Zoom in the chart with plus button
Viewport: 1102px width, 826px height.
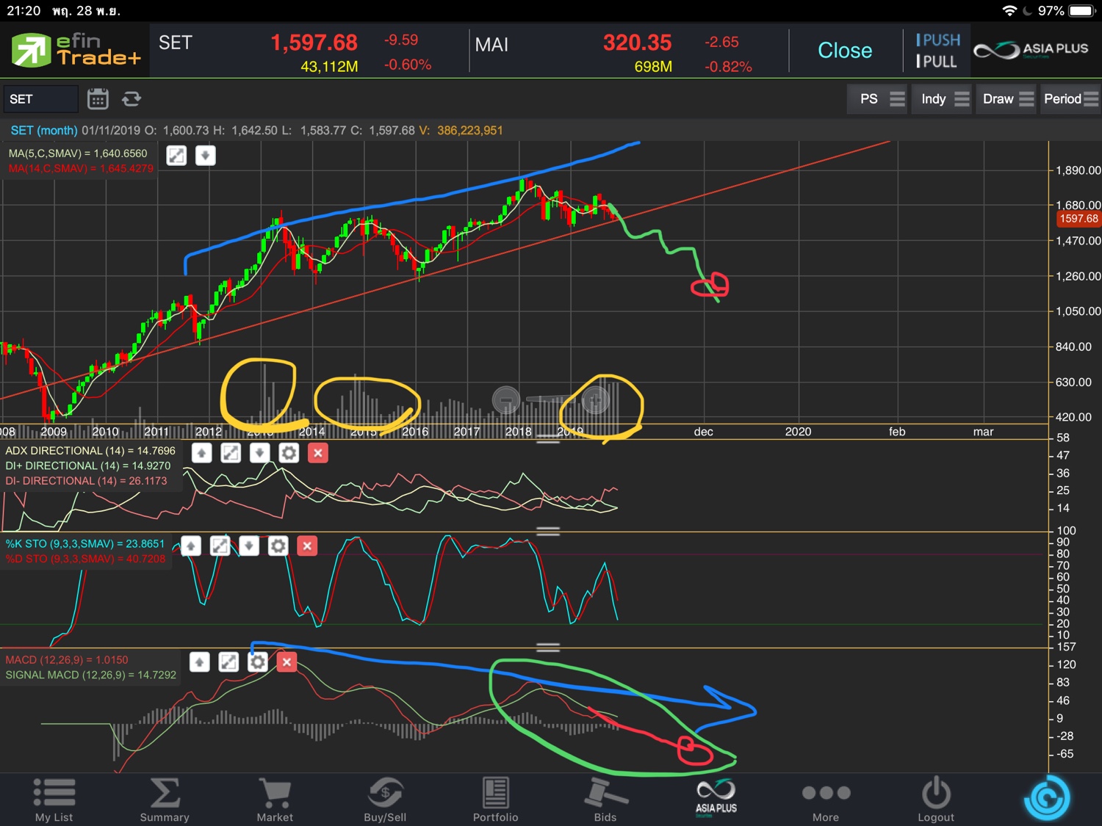click(x=596, y=400)
